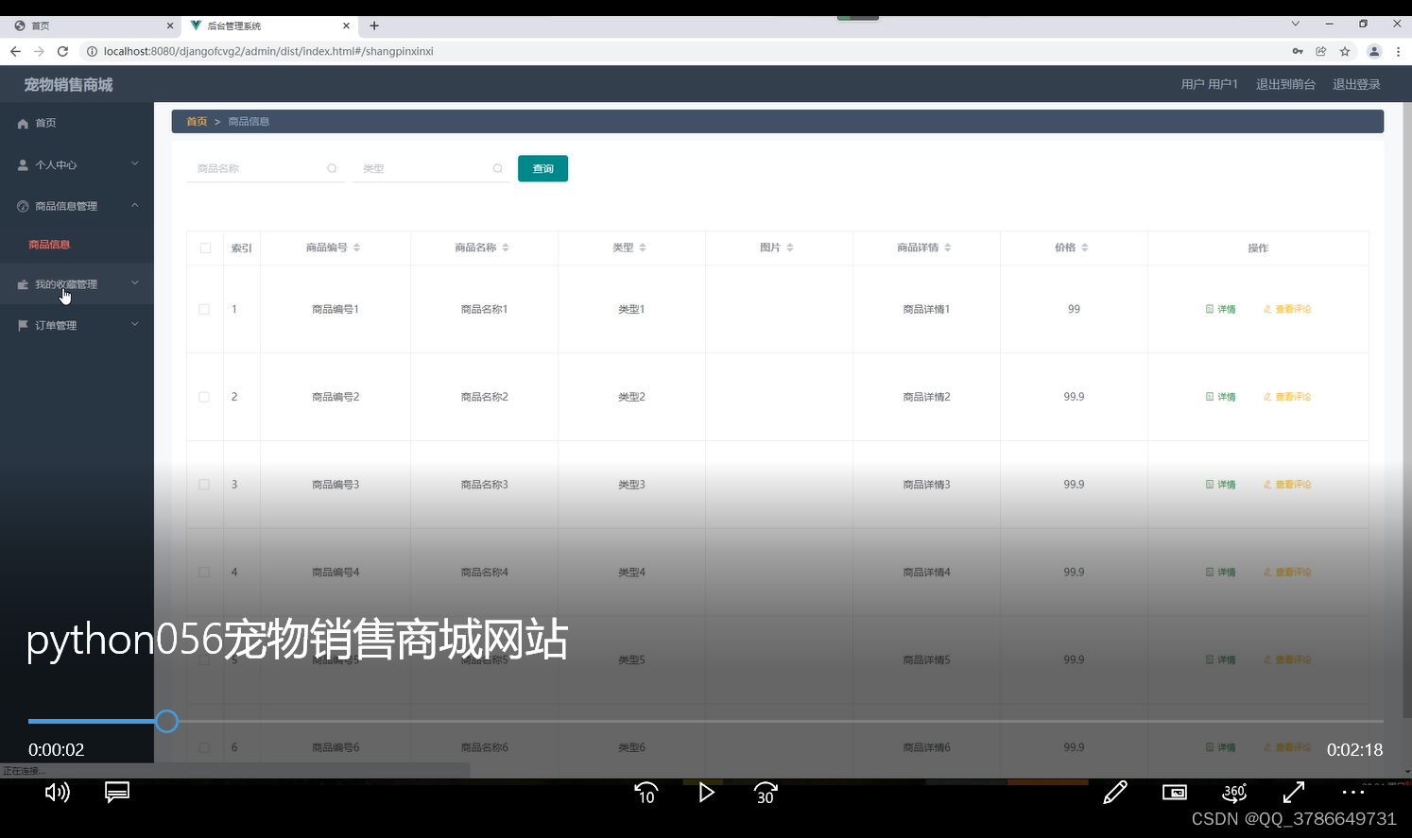Click the search icon in 商品名称 field

[332, 168]
